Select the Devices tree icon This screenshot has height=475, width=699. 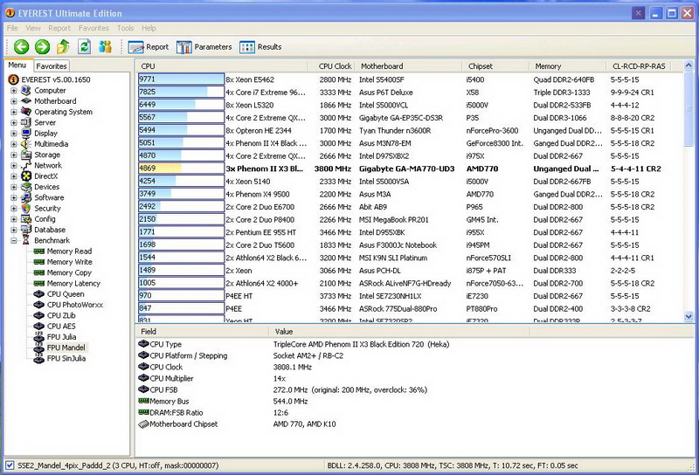(26, 187)
